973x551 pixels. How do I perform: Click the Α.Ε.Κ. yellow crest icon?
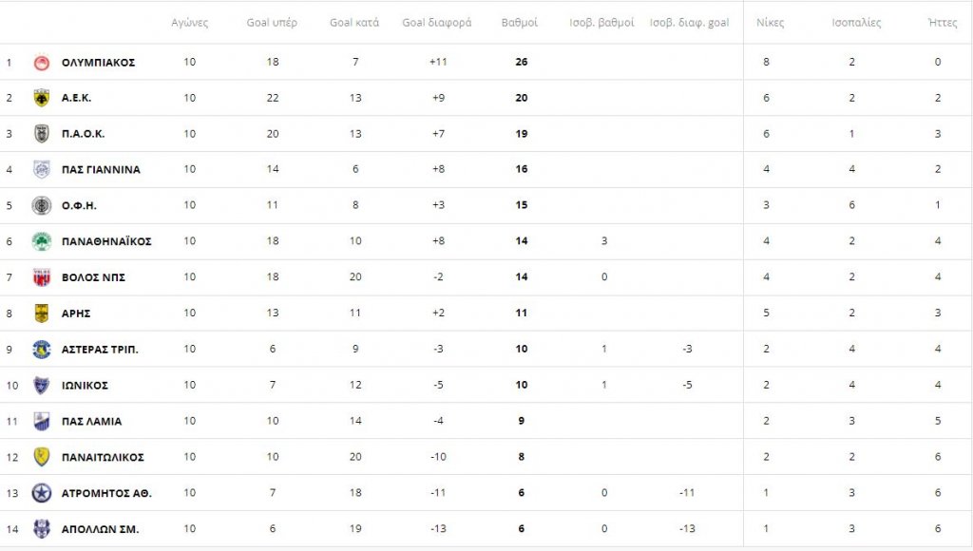(x=42, y=98)
